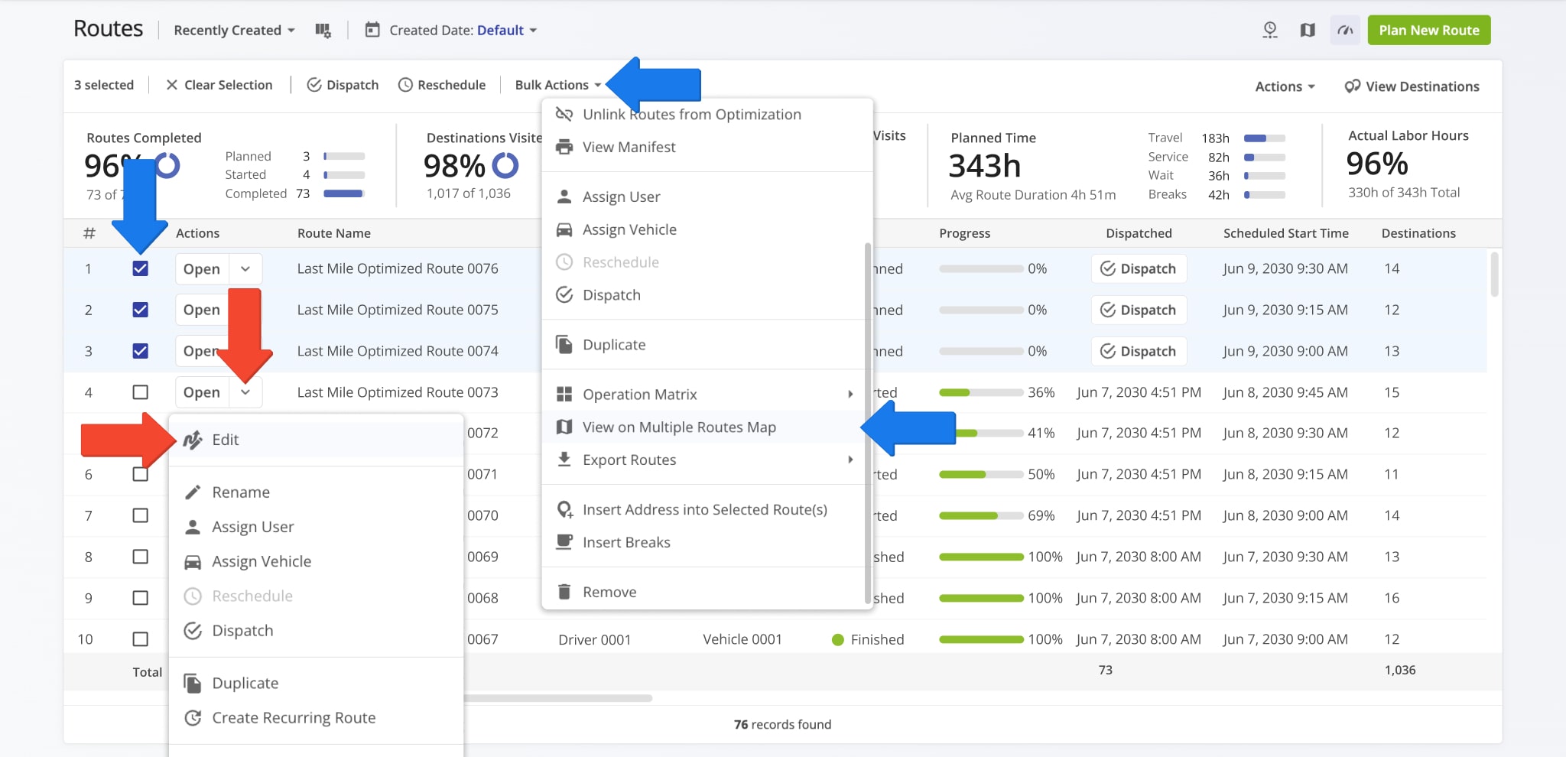1566x757 pixels.
Task: Click the vertical table scrollbar
Action: [1494, 274]
